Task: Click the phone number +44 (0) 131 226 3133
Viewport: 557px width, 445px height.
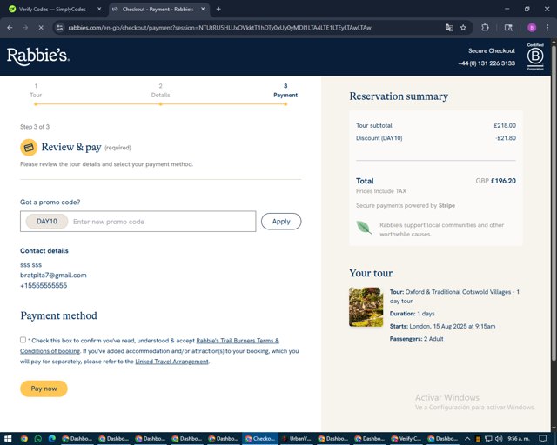Action: pyautogui.click(x=487, y=63)
